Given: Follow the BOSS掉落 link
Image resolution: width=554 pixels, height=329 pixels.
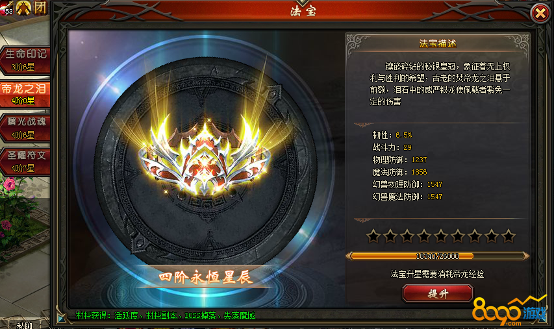Looking at the screenshot, I should pyautogui.click(x=200, y=315).
